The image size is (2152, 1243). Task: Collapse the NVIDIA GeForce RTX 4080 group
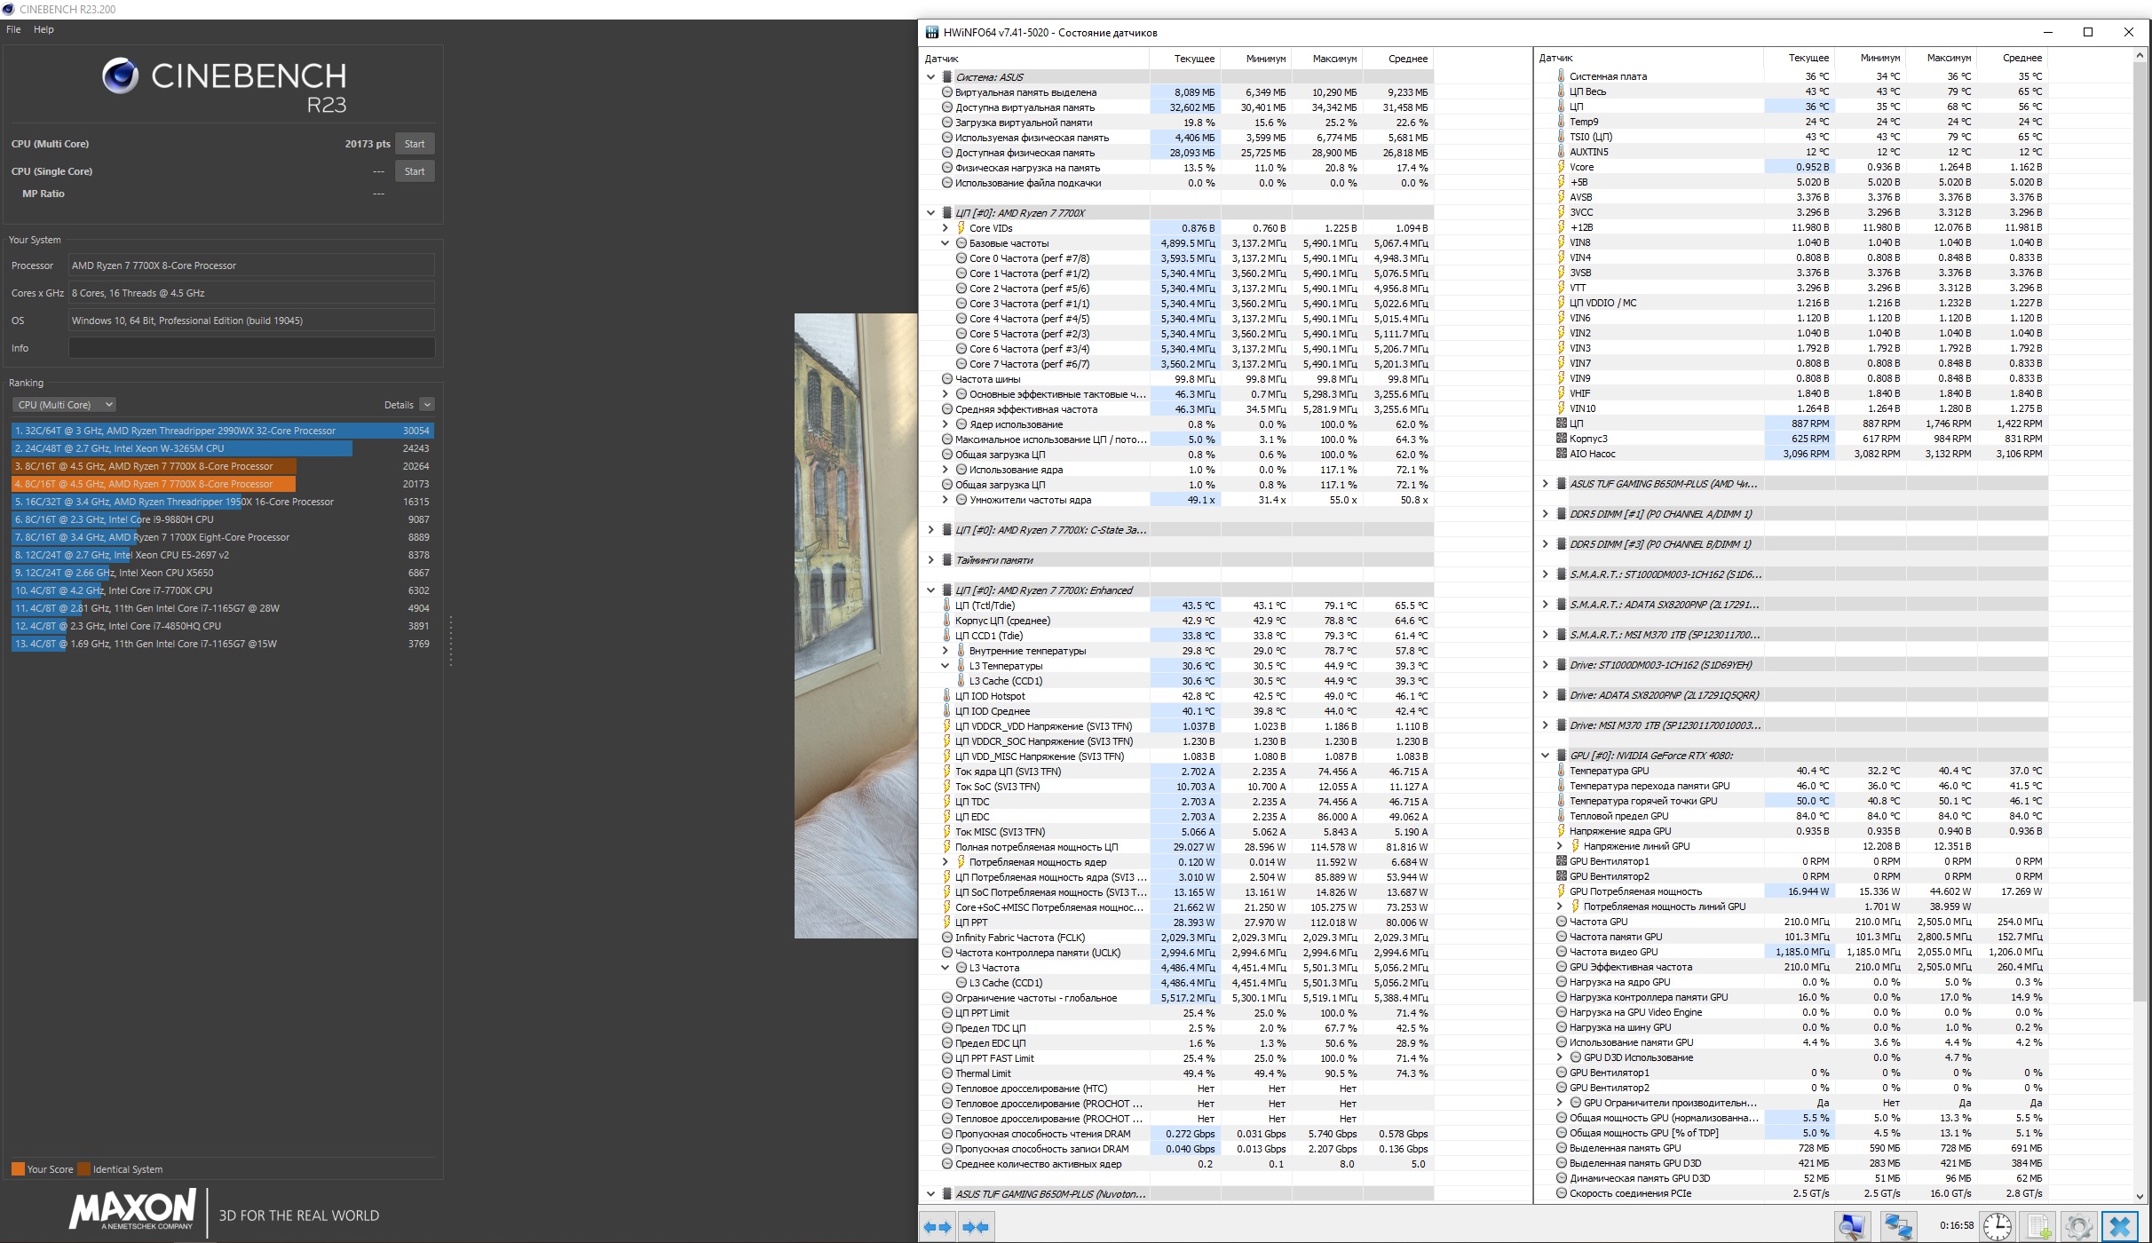coord(1545,756)
